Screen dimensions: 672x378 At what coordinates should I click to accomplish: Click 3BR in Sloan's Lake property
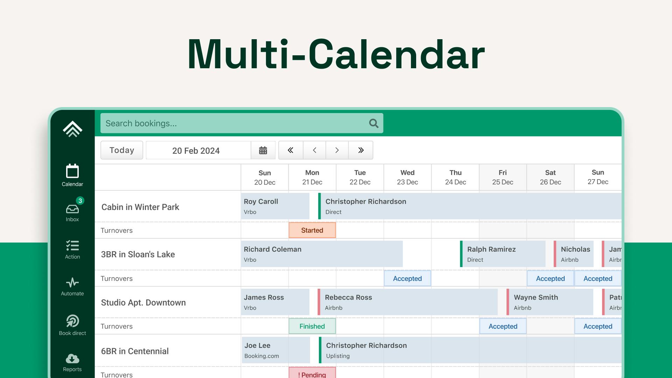point(138,254)
